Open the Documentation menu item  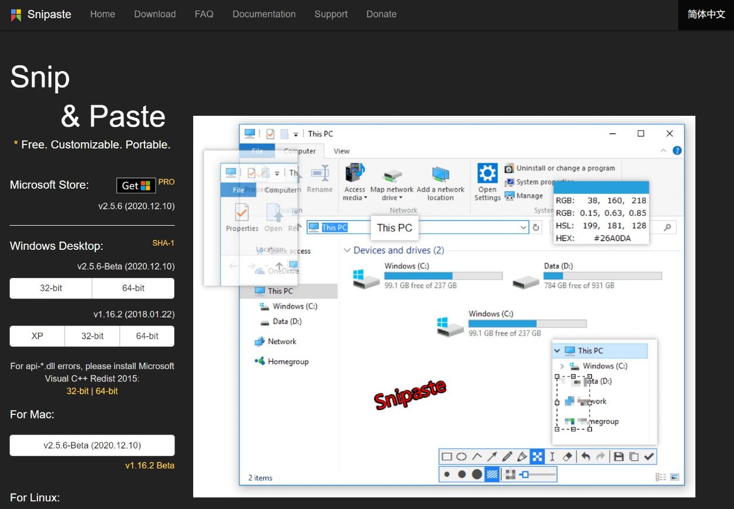pyautogui.click(x=264, y=14)
